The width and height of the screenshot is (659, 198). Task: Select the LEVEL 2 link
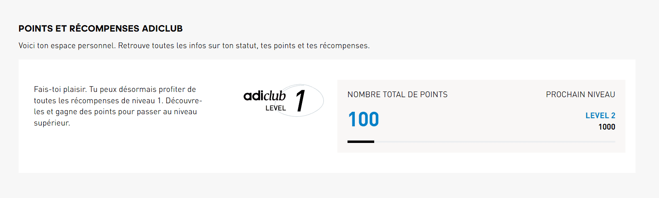pos(600,115)
